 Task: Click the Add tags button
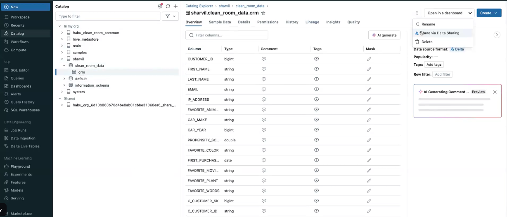(x=434, y=65)
